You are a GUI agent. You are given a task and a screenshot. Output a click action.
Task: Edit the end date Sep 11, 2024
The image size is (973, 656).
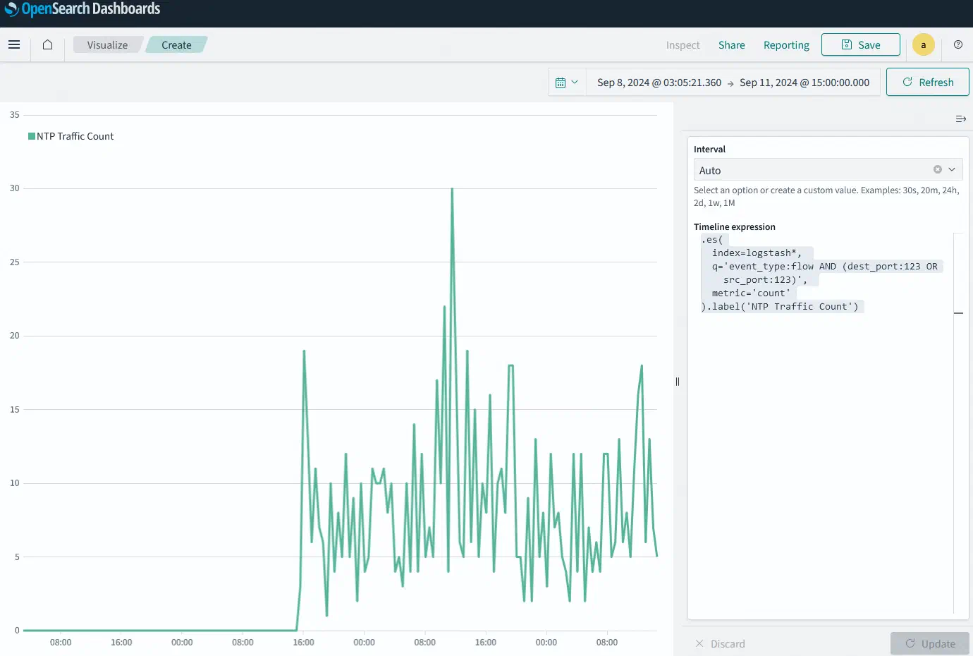pyautogui.click(x=804, y=83)
